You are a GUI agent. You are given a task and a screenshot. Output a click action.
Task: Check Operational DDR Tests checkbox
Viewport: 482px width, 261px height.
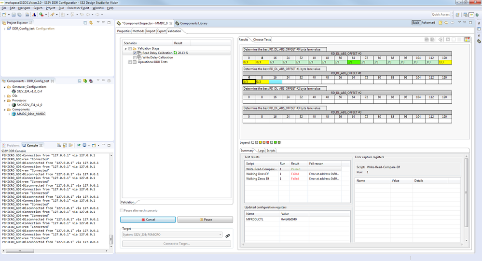pos(130,62)
